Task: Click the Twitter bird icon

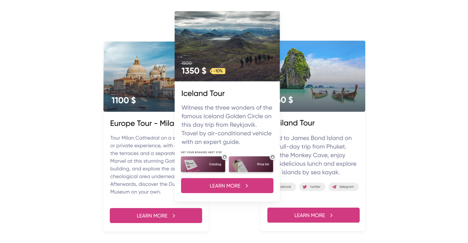Action: click(x=304, y=187)
